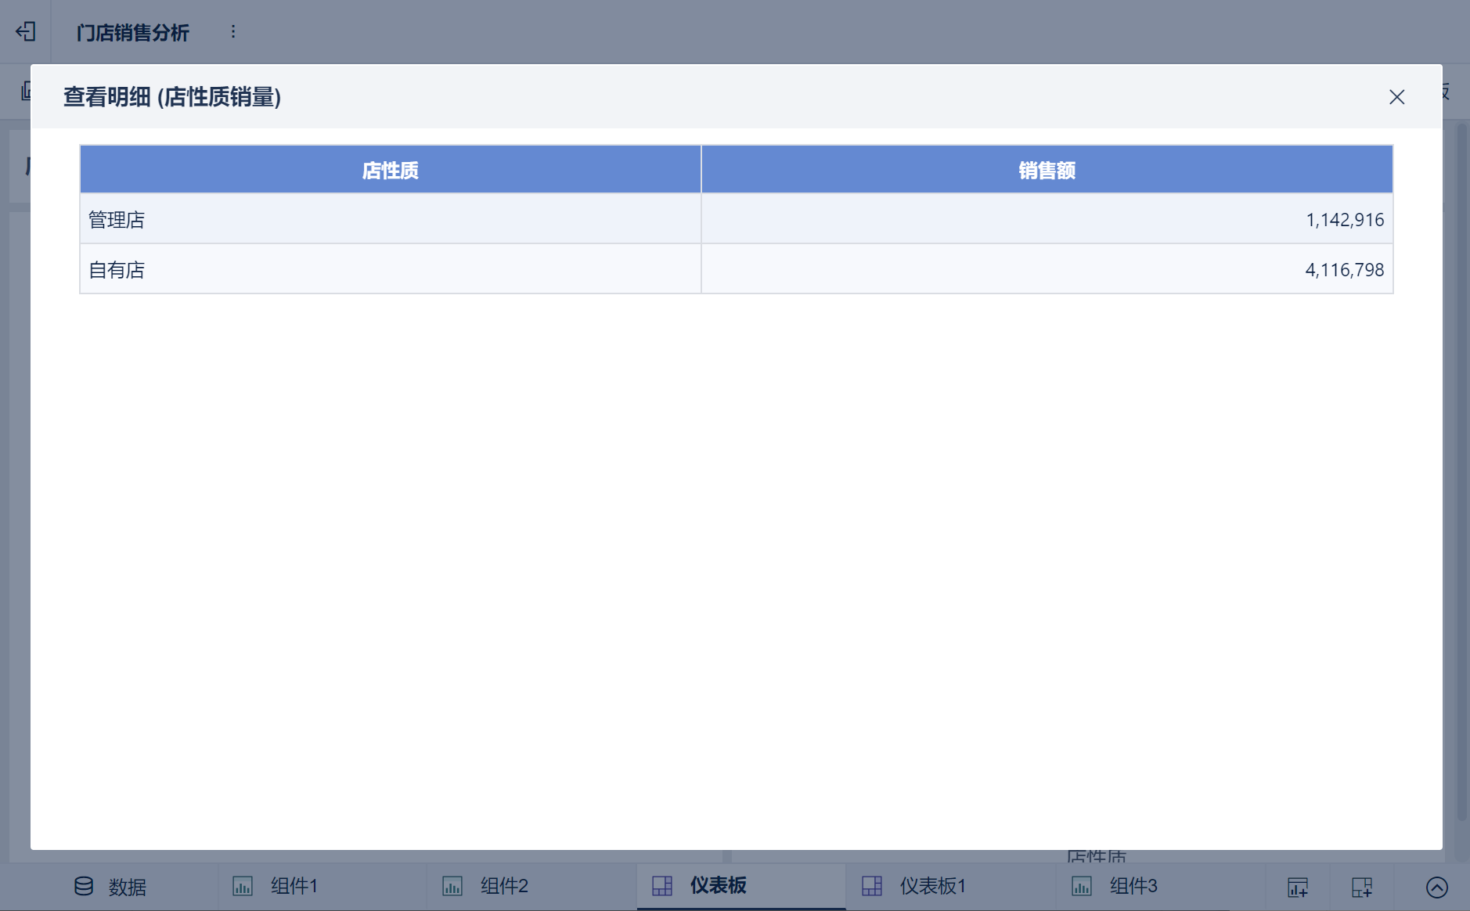Switch to the 组件1 tab
Image resolution: width=1470 pixels, height=911 pixels.
point(322,887)
